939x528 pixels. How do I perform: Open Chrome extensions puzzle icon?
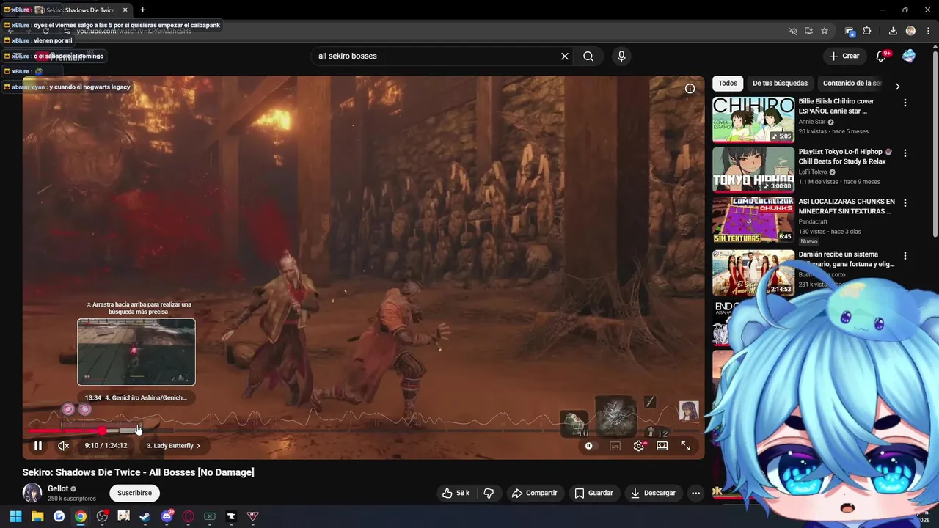tap(866, 31)
